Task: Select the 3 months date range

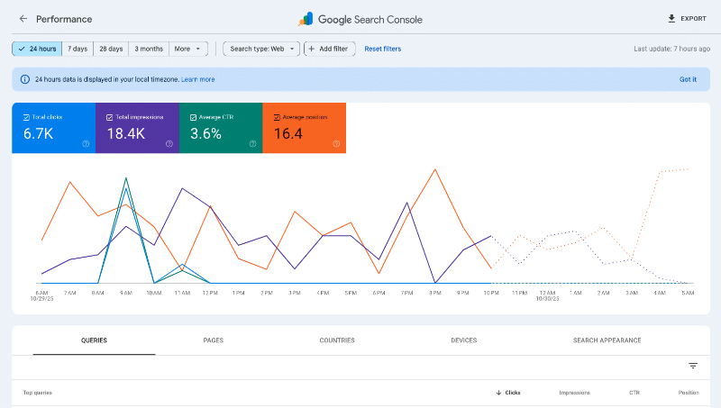Action: click(149, 49)
